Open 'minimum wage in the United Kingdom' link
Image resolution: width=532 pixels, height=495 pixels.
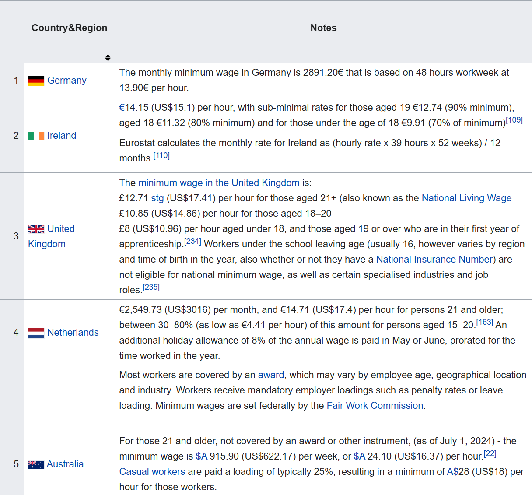click(219, 183)
